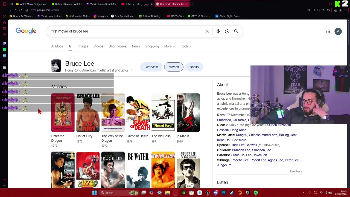Viewport: 350px width, 197px height.
Task: Go back to the previous page
Action: [x=11, y=10]
